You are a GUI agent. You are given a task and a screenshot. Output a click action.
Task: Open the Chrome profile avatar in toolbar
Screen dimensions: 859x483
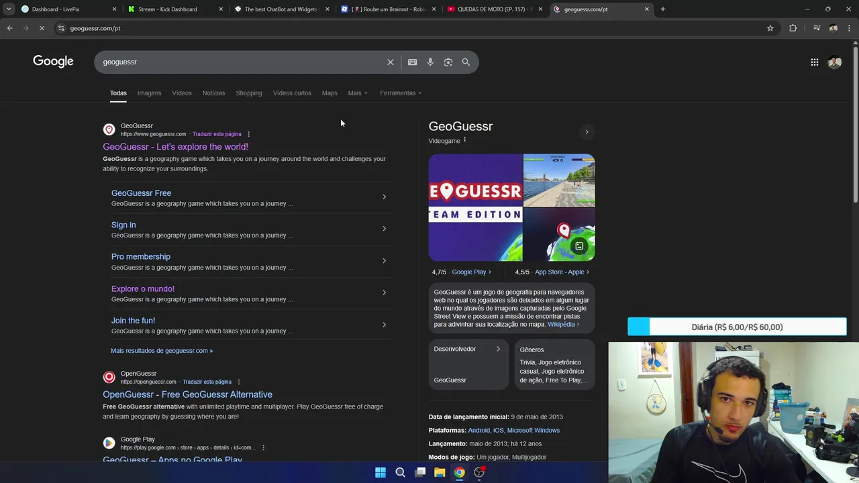coord(833,28)
